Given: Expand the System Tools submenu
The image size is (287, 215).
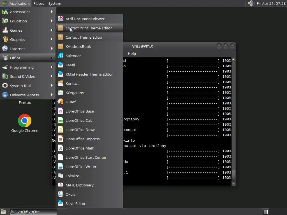Looking at the screenshot, I should [x=28, y=86].
